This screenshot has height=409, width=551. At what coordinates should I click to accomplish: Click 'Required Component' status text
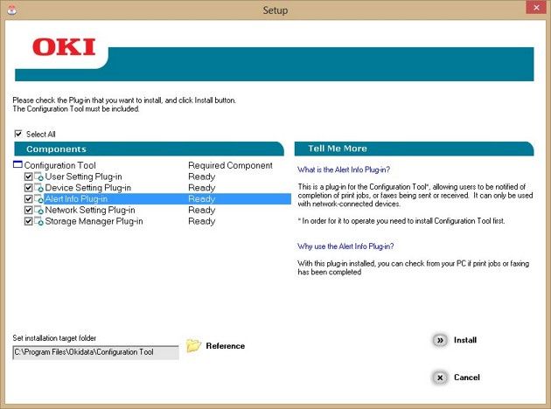pyautogui.click(x=231, y=165)
